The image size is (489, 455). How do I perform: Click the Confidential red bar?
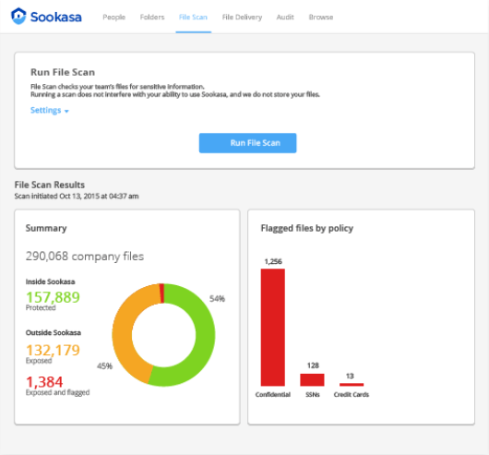[x=273, y=328]
